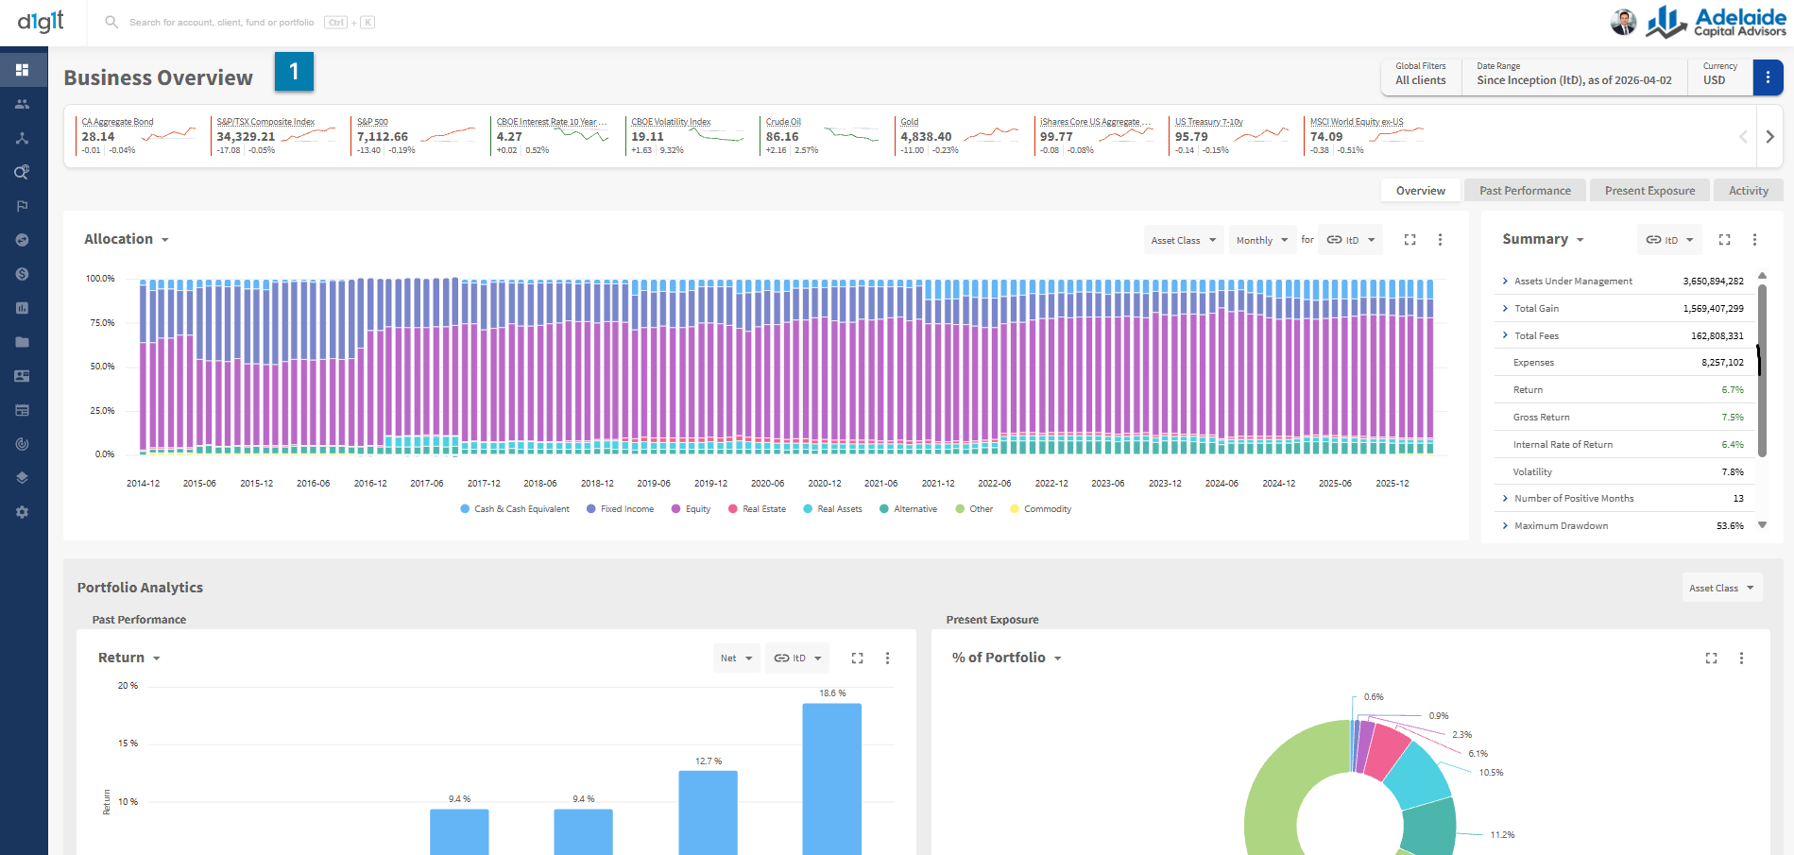This screenshot has height=855, width=1794.
Task: Toggle Fixed Income series in chart legend
Action: [x=620, y=509]
